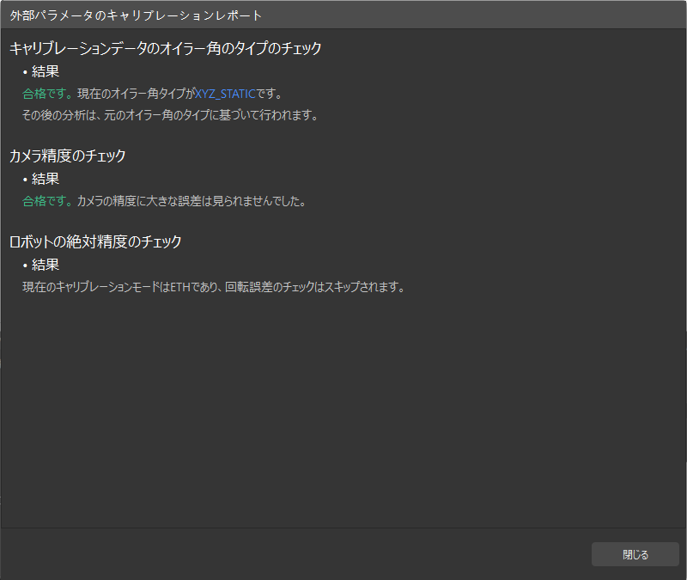Click the 閉じる button

635,554
